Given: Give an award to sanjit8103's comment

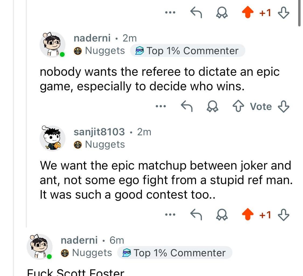Looking at the screenshot, I should pos(221,214).
